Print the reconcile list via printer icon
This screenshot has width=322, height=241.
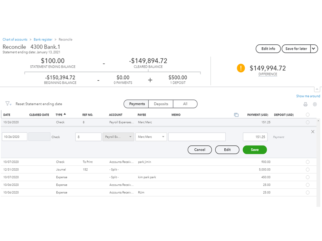click(305, 104)
